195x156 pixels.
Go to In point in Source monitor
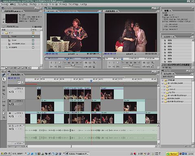(52, 67)
